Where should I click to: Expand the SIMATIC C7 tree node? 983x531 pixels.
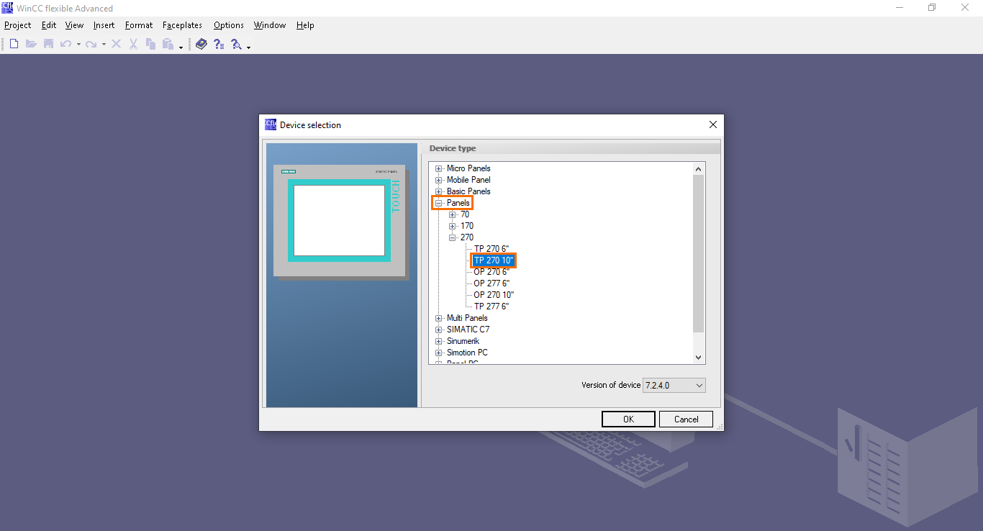tap(439, 330)
